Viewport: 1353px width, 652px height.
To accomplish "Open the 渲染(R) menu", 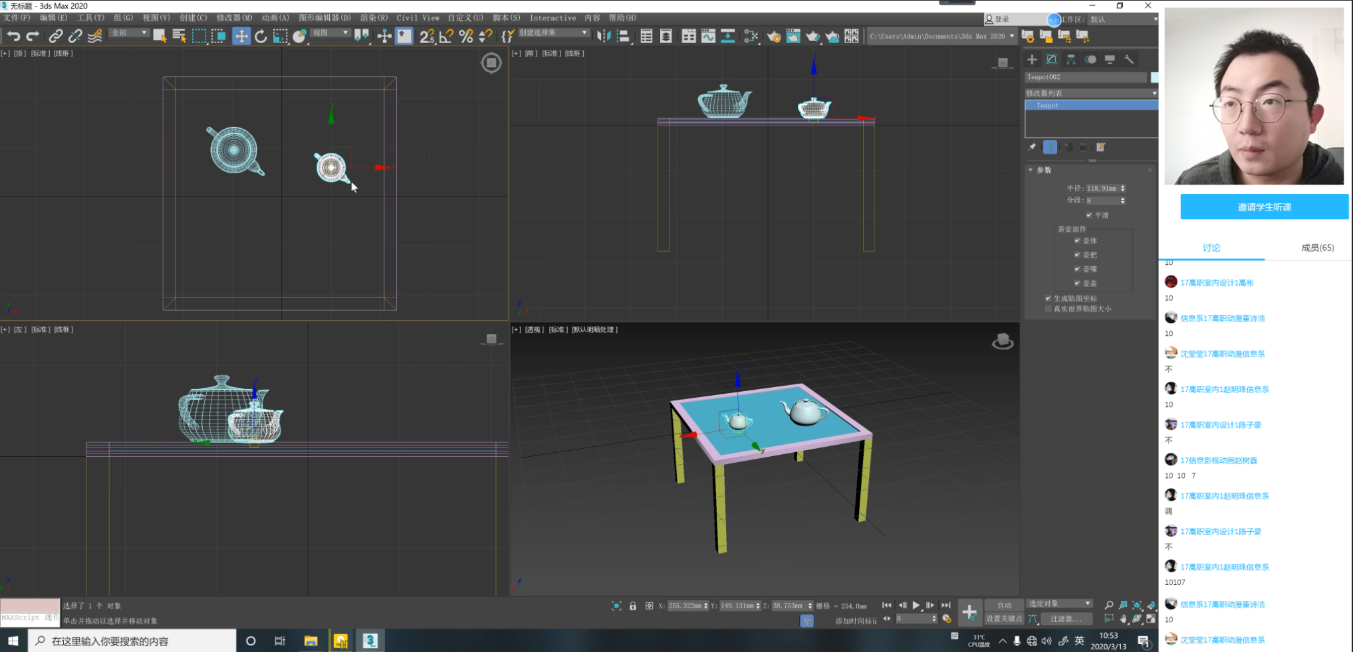I will (373, 18).
